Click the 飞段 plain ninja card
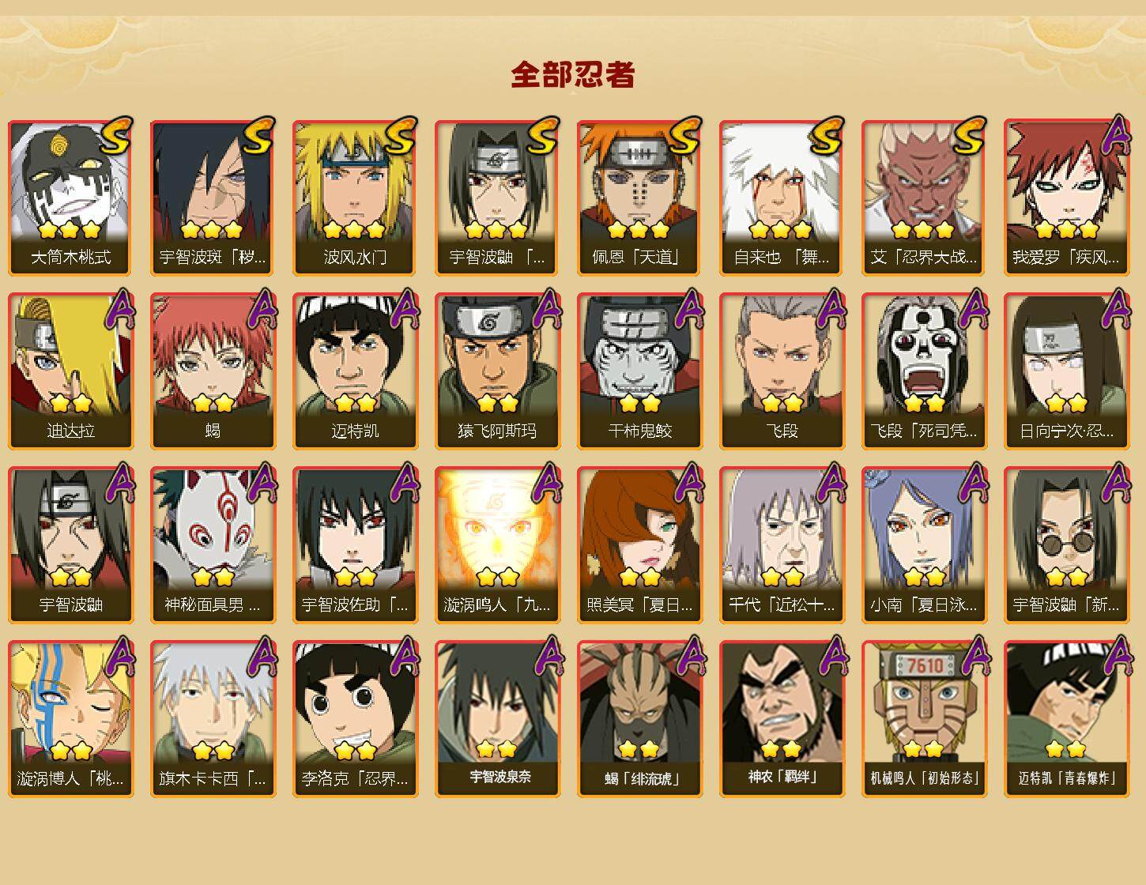This screenshot has width=1146, height=885. pyautogui.click(x=782, y=371)
